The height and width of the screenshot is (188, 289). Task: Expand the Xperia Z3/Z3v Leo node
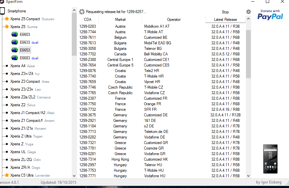pos(7,89)
